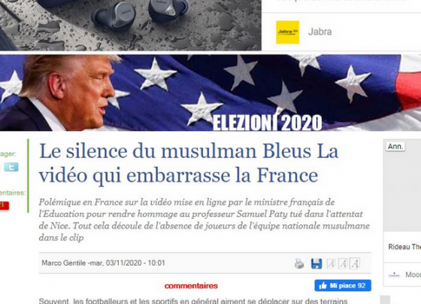Select the medium font size icon
Screen dimensions: 421x304
(343, 263)
